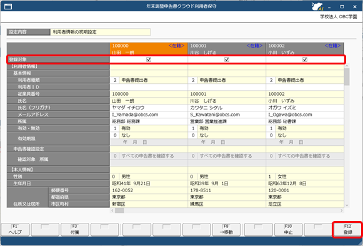This screenshot has height=246, width=363.
Task: Click the F8 →移動 button
Action: (x=226, y=229)
